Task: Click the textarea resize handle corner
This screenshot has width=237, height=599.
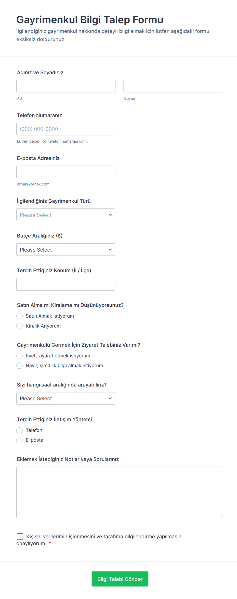Action: click(x=220, y=515)
